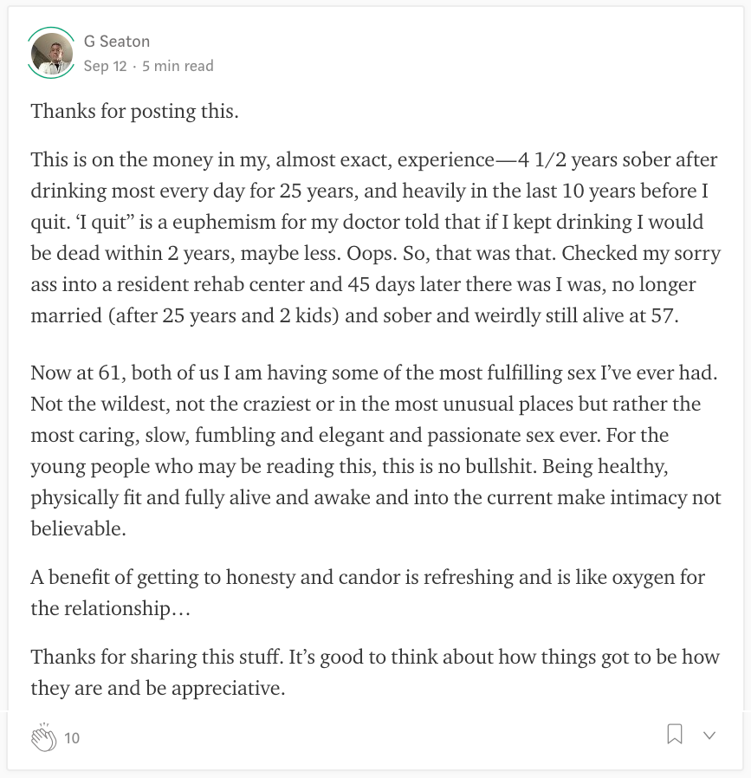
Task: Bookmark this response
Action: (675, 735)
